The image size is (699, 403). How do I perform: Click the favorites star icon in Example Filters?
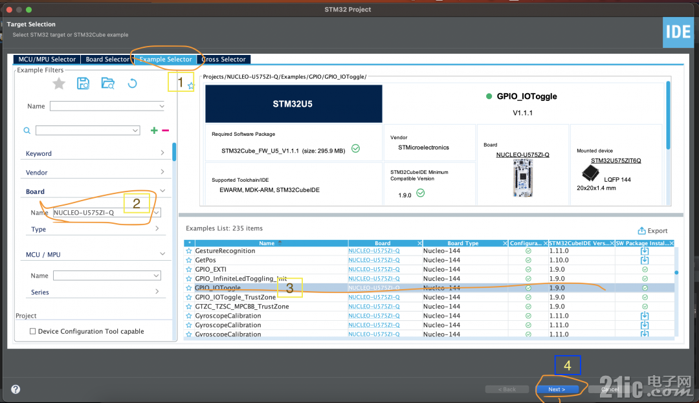point(59,83)
